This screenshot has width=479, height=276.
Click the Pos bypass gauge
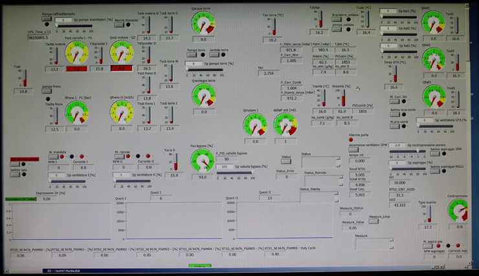click(203, 161)
